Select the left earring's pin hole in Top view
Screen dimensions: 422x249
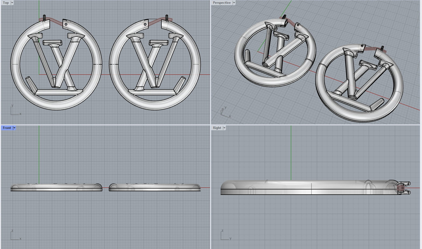click(x=66, y=24)
